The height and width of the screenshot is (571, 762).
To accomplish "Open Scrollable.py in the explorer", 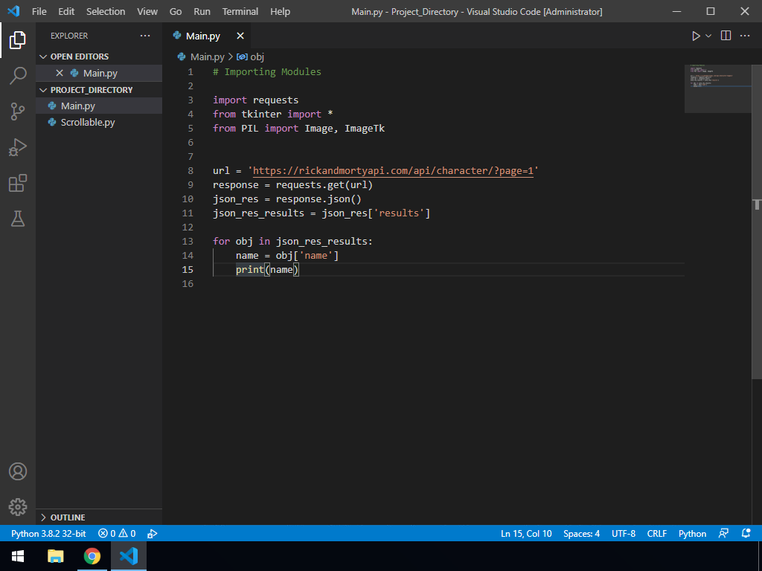I will (x=87, y=123).
